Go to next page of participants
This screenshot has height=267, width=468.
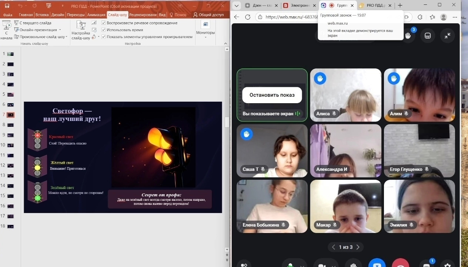click(358, 247)
